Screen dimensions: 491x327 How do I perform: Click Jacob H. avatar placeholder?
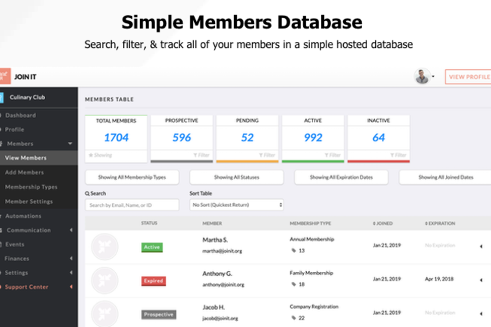tap(105, 314)
